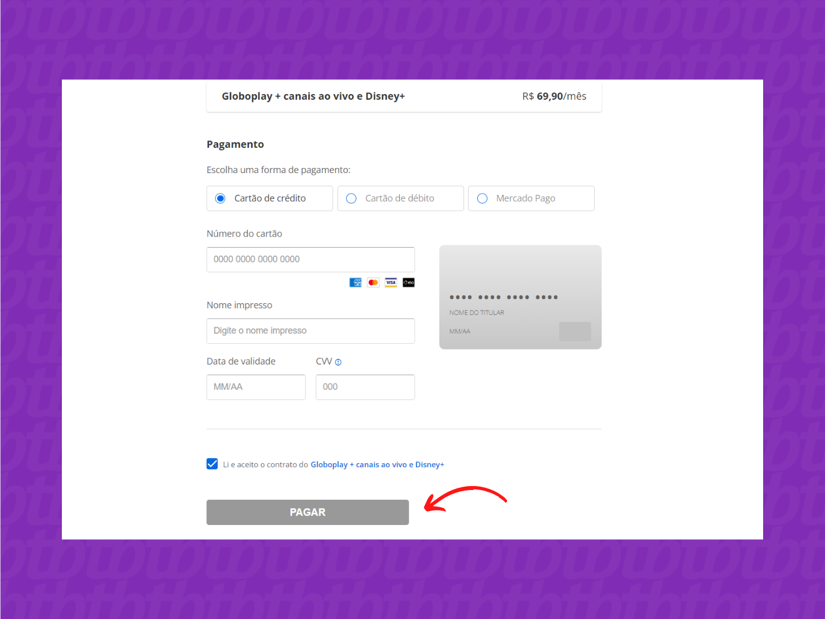
Task: Focus the Nome impresso text field
Action: [311, 331]
